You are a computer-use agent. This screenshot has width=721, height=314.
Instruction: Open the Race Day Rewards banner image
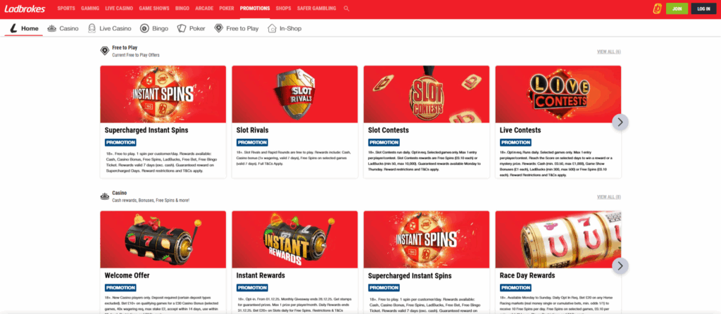(558, 239)
